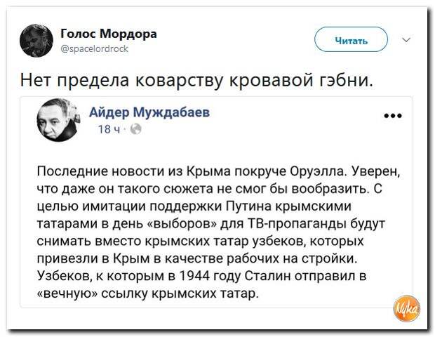Open the Голос Мордора profile avatar
Screen dimensions: 435x337
click(x=36, y=41)
